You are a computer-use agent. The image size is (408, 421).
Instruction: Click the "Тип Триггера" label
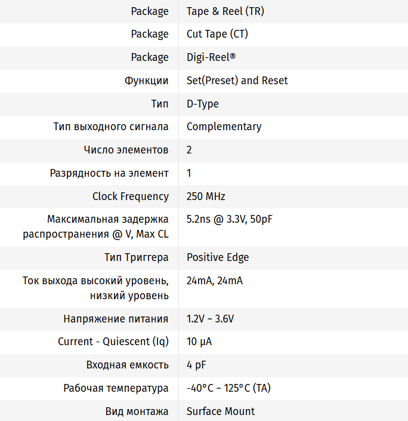pyautogui.click(x=137, y=257)
